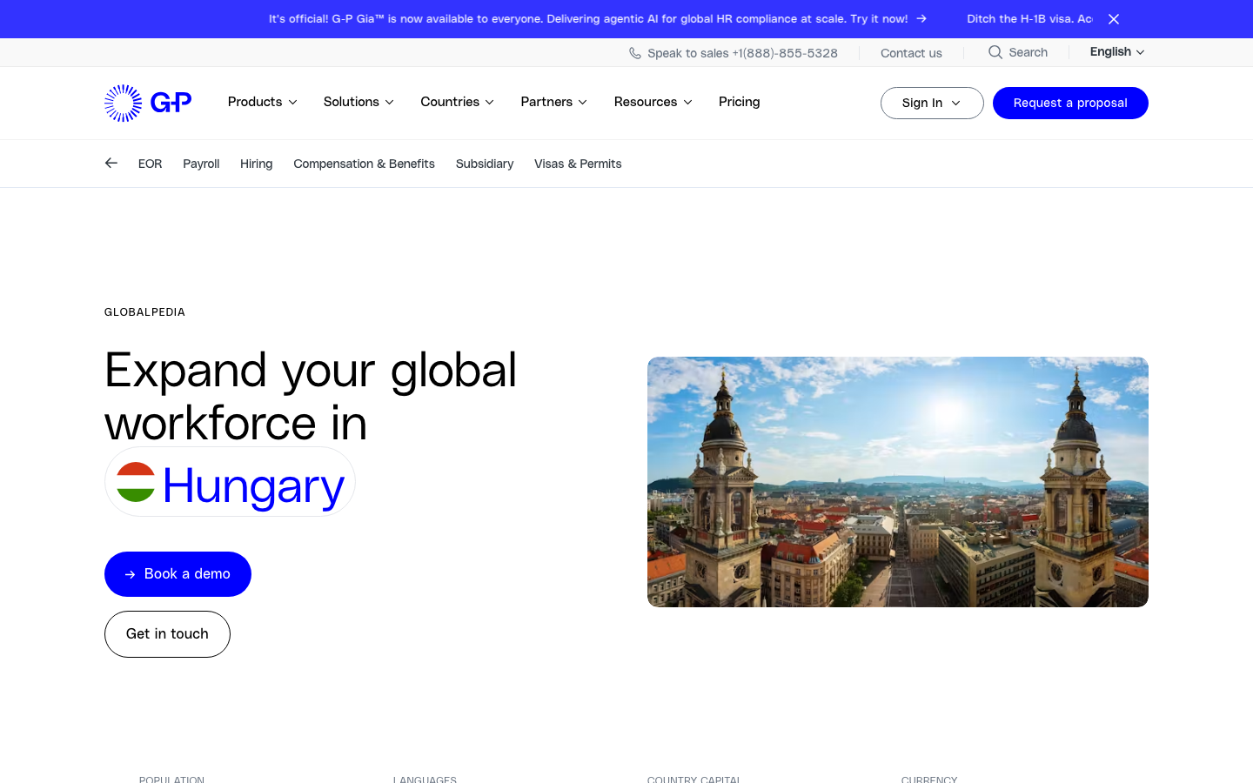
Task: Select the Payroll sub-navigation tab
Action: click(201, 164)
